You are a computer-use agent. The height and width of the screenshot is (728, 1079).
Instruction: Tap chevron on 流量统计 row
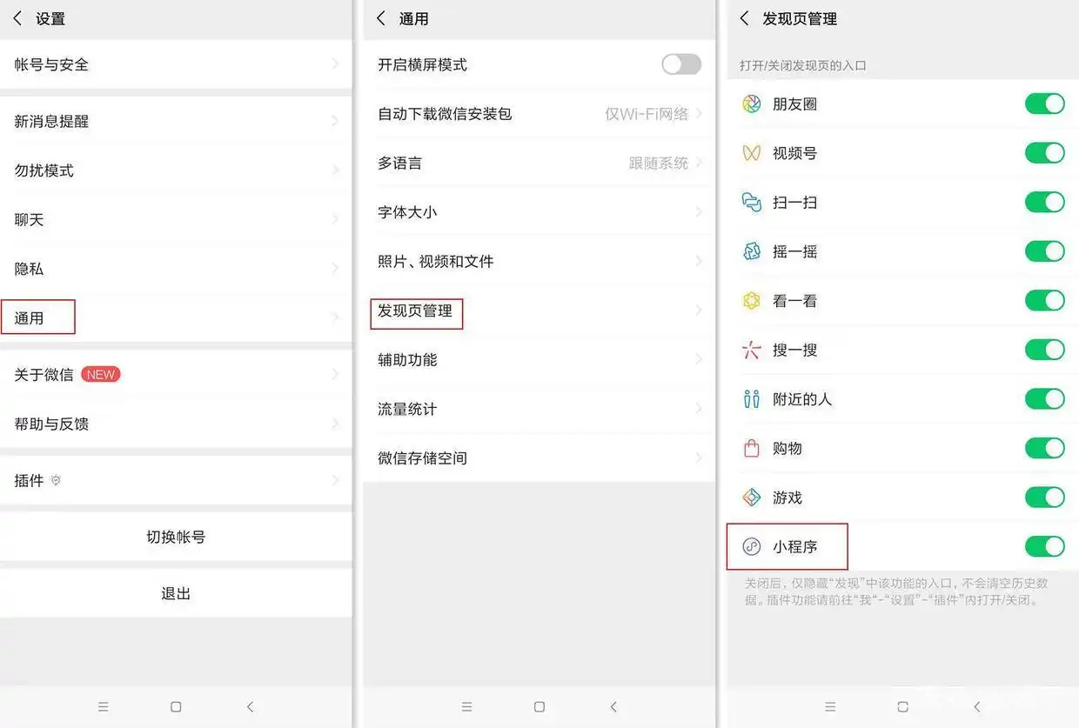coord(699,409)
